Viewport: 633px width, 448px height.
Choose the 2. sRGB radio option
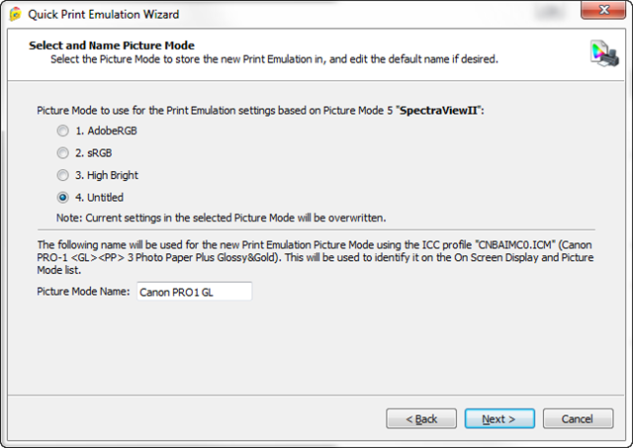point(63,153)
